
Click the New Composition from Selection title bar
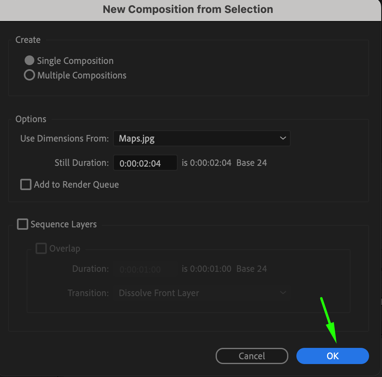point(188,9)
